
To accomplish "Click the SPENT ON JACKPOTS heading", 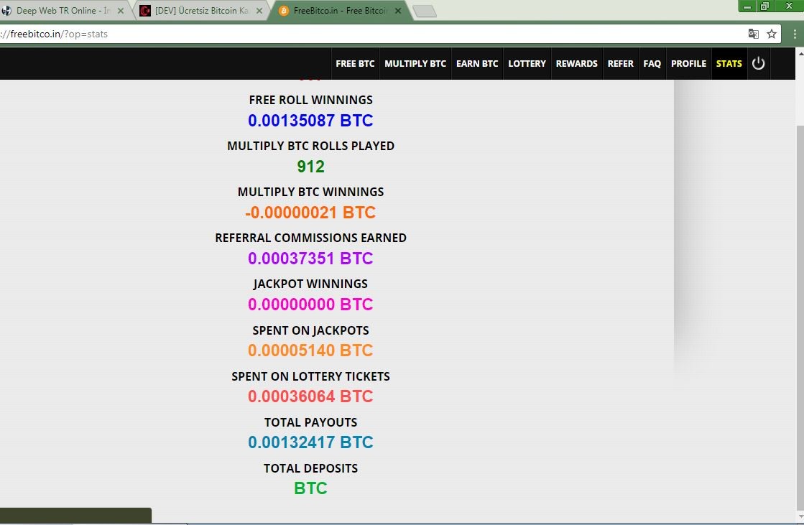I will [310, 330].
